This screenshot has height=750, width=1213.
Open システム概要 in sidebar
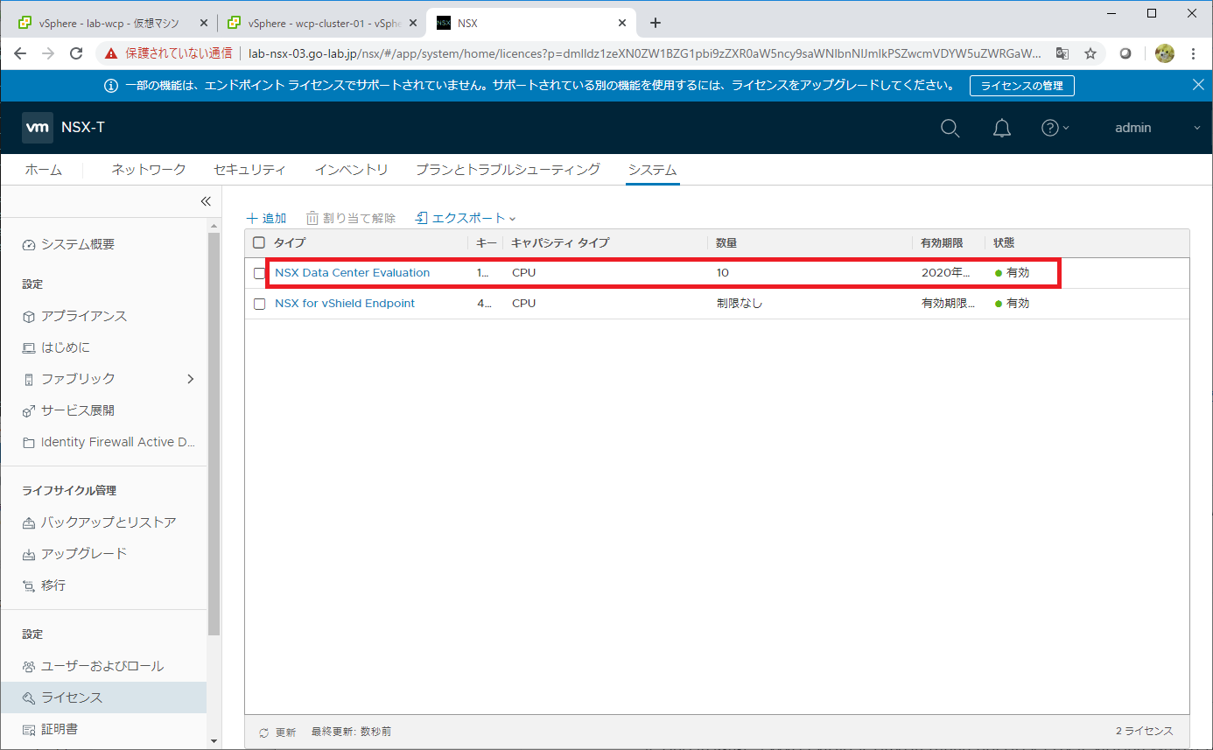coord(78,245)
